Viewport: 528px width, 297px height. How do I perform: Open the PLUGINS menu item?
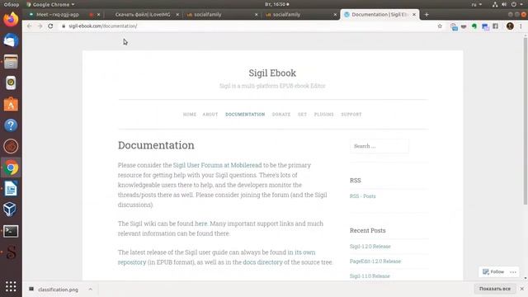click(323, 115)
